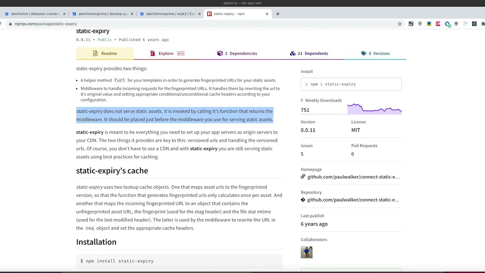This screenshot has height=273, width=485.
Task: Open the Readme tab
Action: coord(105,53)
